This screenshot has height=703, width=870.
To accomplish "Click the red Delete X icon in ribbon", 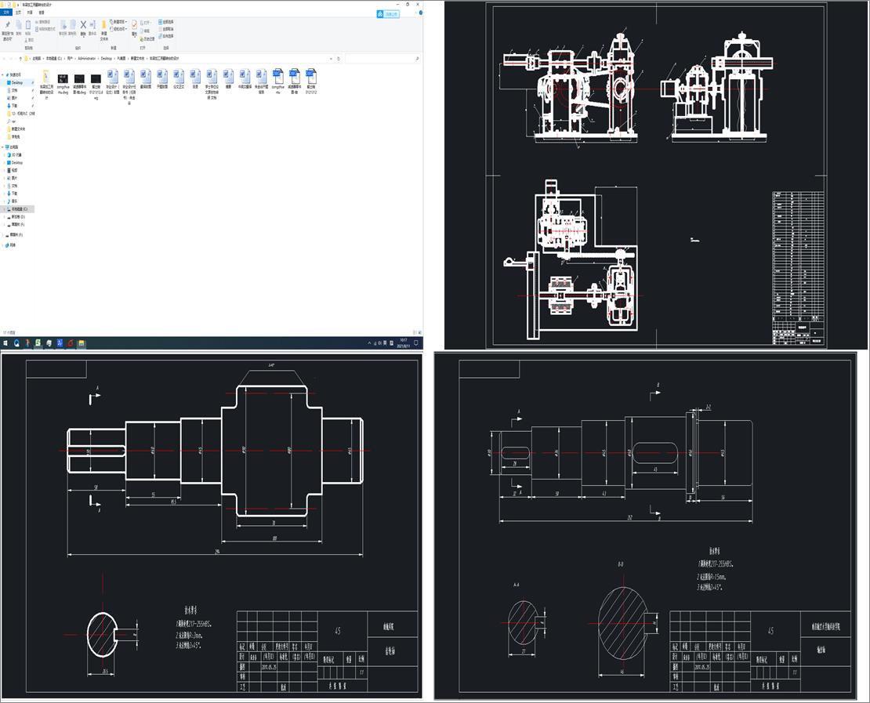I will tap(82, 25).
